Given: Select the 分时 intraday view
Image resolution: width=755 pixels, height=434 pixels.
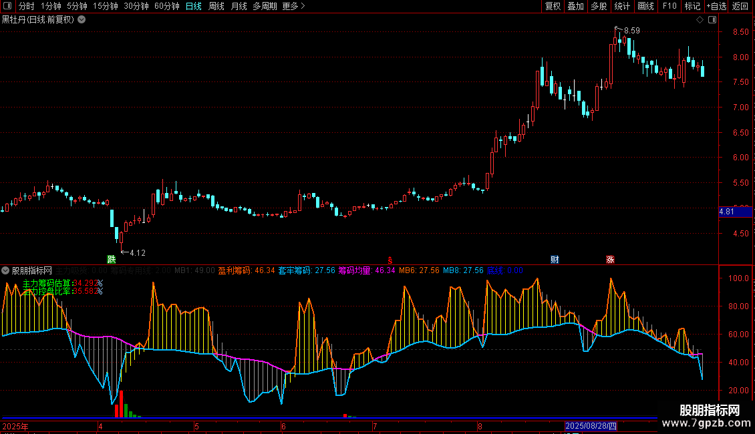Looking at the screenshot, I should [x=26, y=6].
